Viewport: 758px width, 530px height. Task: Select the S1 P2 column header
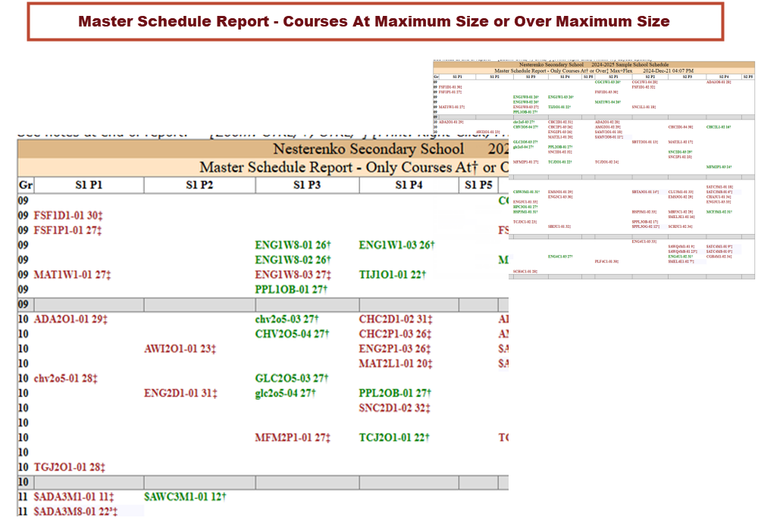click(199, 185)
